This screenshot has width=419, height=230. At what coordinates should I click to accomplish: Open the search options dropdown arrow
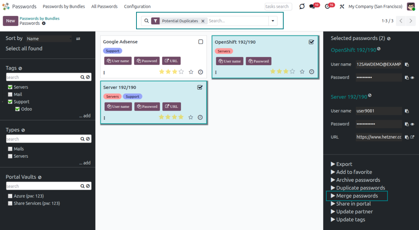click(x=273, y=21)
